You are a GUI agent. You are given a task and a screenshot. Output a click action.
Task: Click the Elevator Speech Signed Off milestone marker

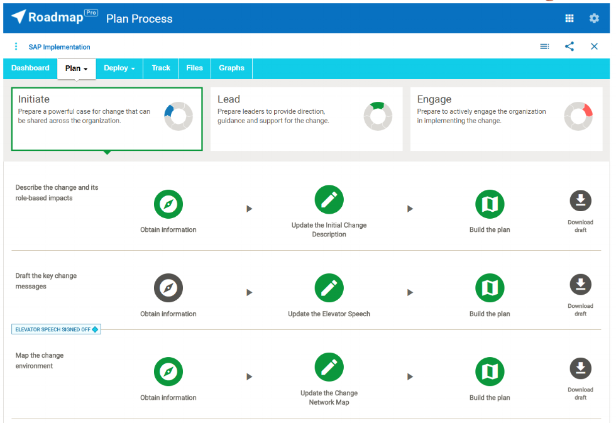pos(57,329)
